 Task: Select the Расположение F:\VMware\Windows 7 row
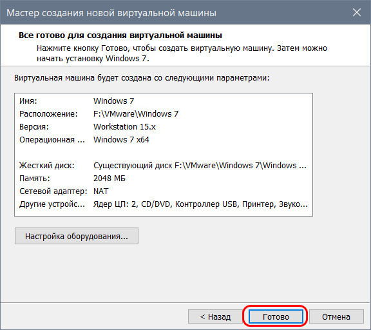164,114
